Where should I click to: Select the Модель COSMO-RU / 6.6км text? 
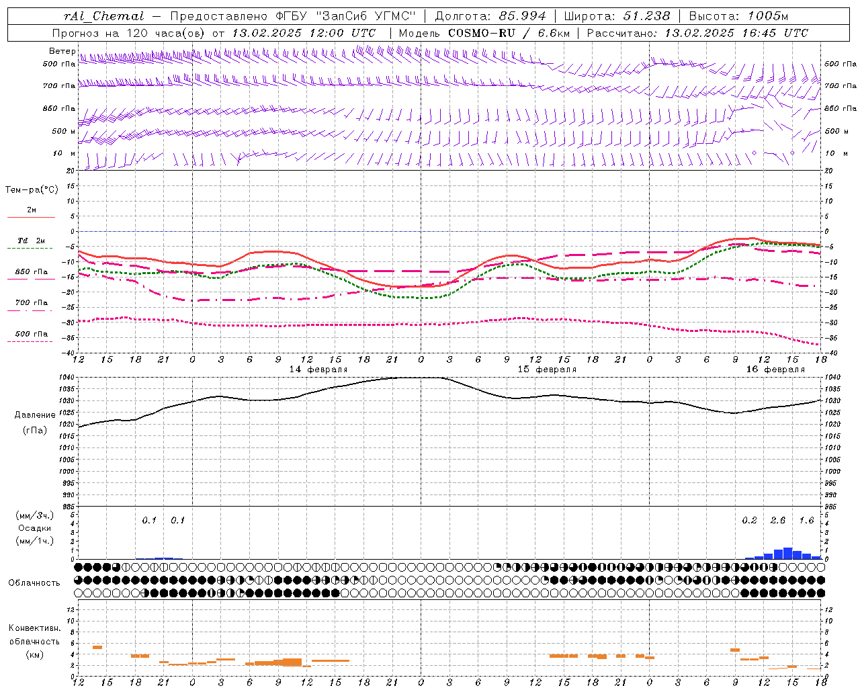484,33
